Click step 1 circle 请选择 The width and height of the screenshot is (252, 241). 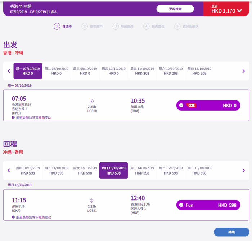click(x=57, y=26)
